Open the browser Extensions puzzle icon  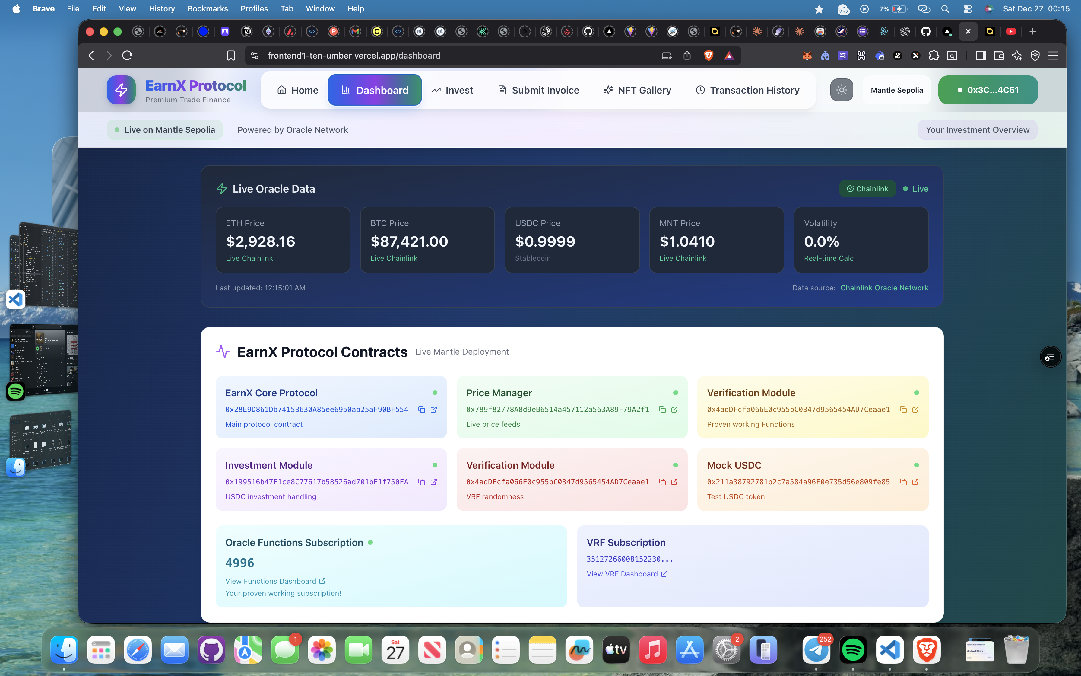pos(934,56)
